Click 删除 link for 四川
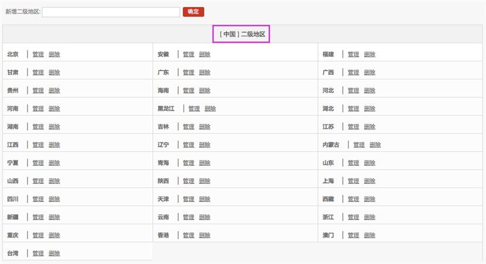 (54, 199)
